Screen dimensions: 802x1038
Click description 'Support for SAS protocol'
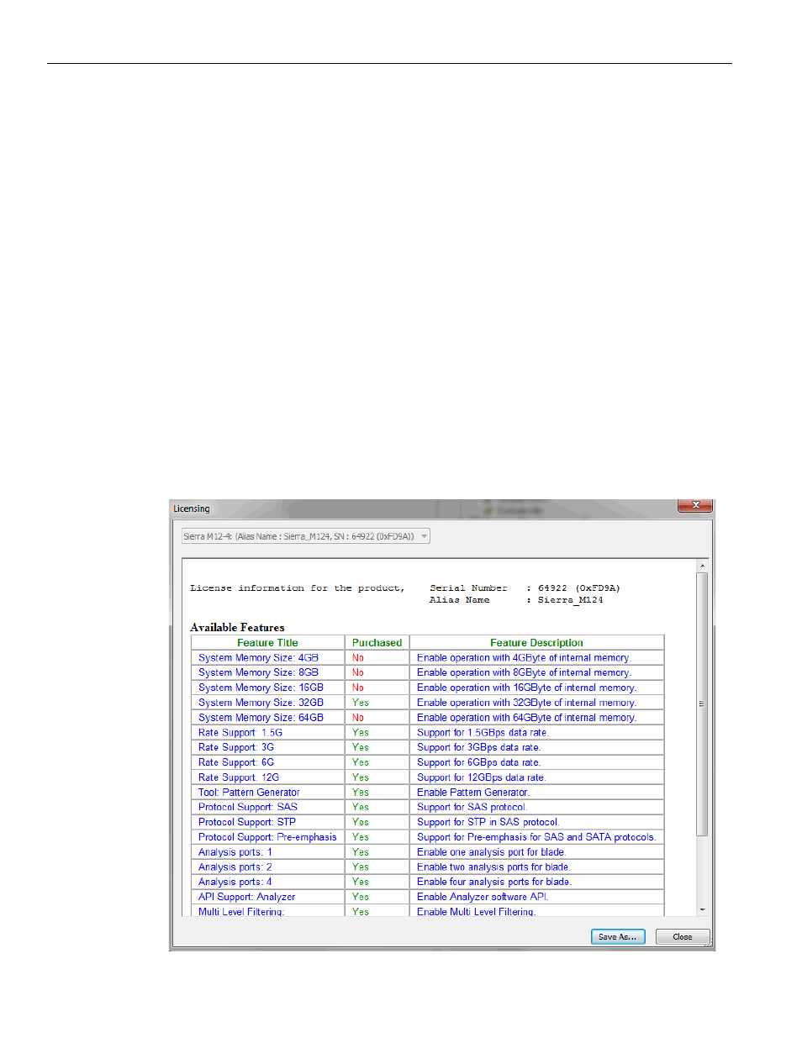(472, 807)
